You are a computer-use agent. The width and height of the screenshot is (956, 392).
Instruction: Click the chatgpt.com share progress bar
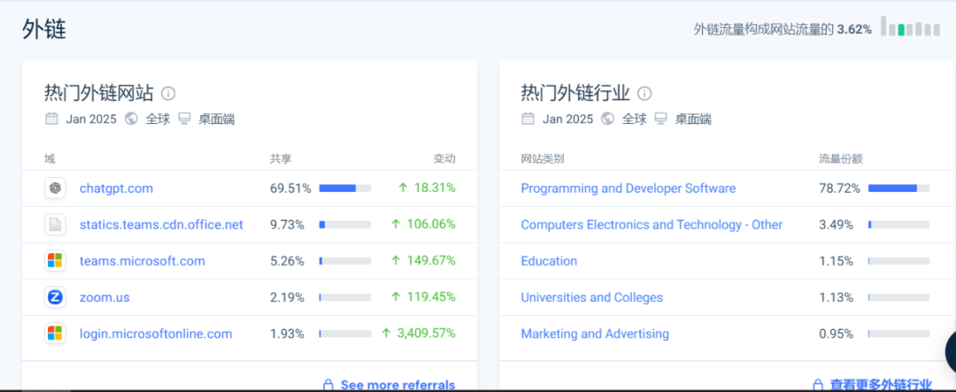coord(345,188)
